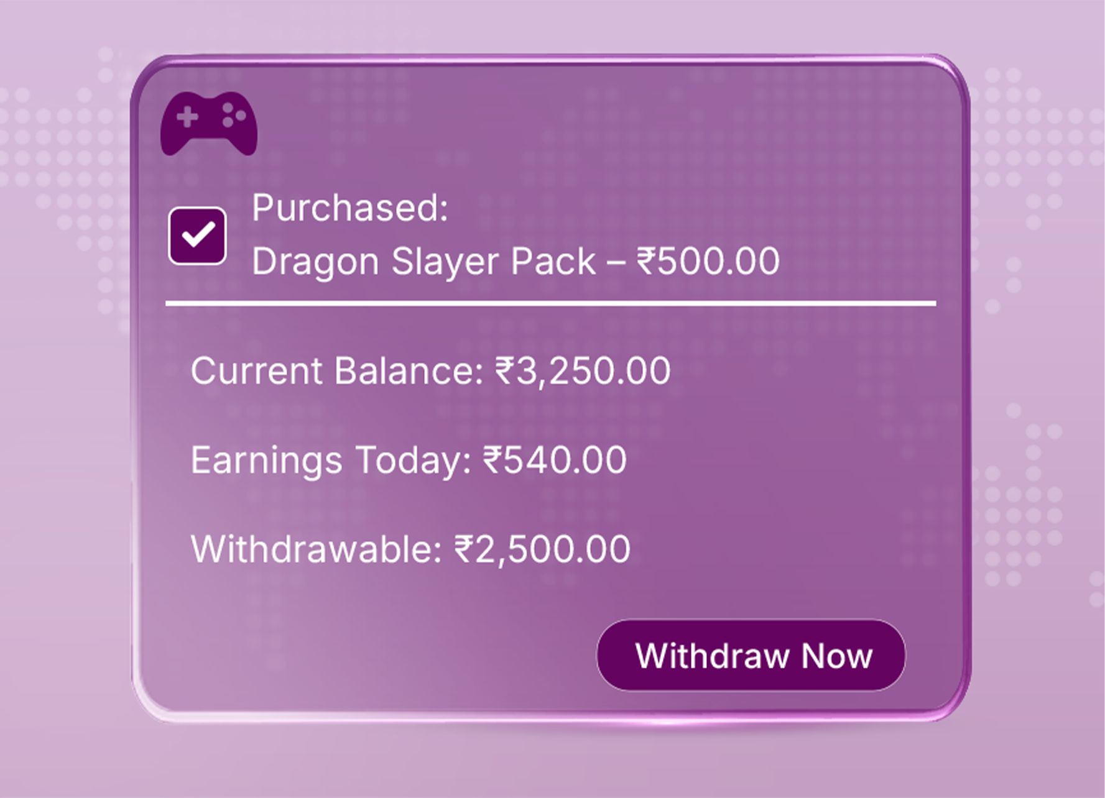
Task: Click the purple game controller icon
Action: (209, 123)
